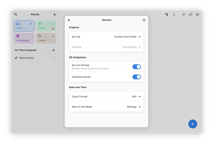Screen dimensions: 213x145
Task: Open the Scheduled filter tile
Action: point(24,38)
